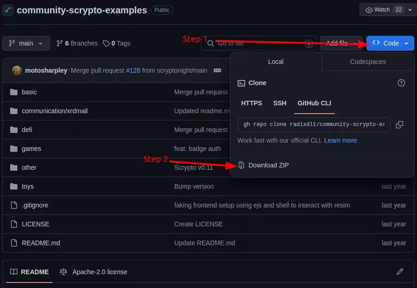Open the main branch selector
This screenshot has width=417, height=288.
coord(26,43)
